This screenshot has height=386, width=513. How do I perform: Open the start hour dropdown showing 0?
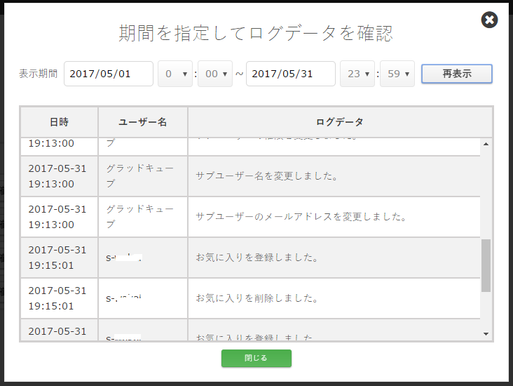pyautogui.click(x=175, y=74)
